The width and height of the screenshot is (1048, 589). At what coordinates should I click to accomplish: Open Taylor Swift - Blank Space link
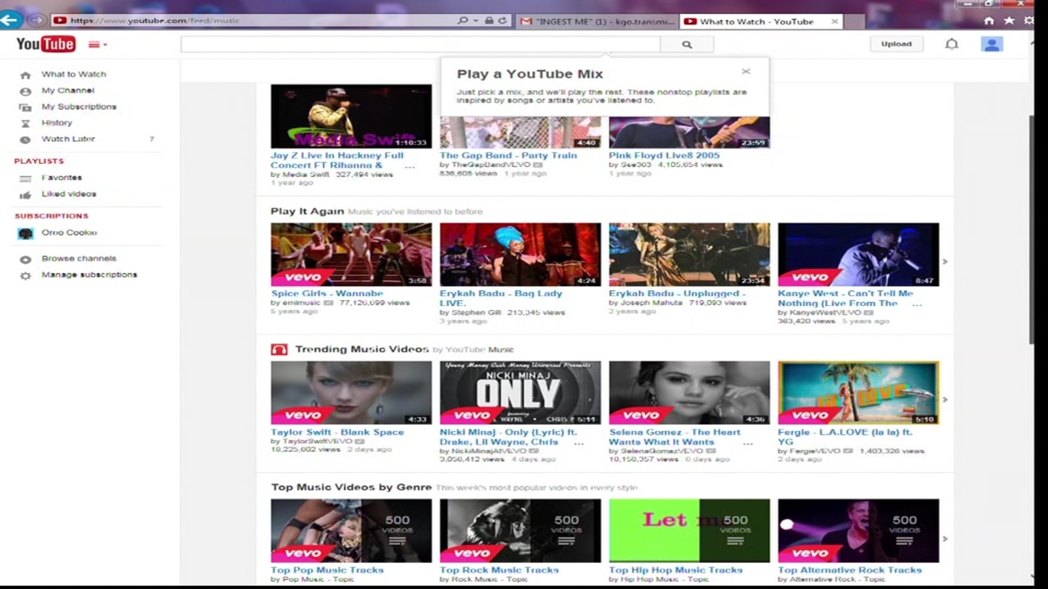337,432
